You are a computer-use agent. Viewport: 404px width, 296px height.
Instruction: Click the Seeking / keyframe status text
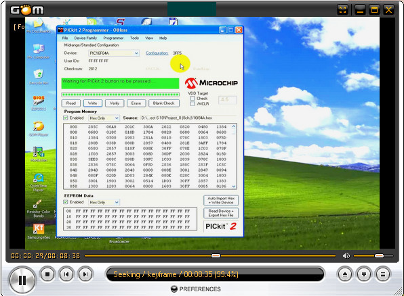(x=176, y=274)
